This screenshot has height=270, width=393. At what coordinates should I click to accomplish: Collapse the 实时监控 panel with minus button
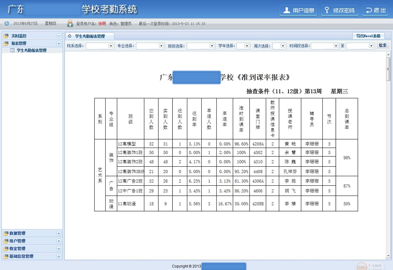[x=59, y=36]
